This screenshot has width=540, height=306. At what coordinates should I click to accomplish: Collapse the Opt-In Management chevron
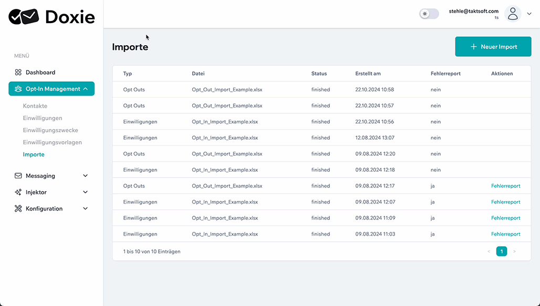[86, 89]
